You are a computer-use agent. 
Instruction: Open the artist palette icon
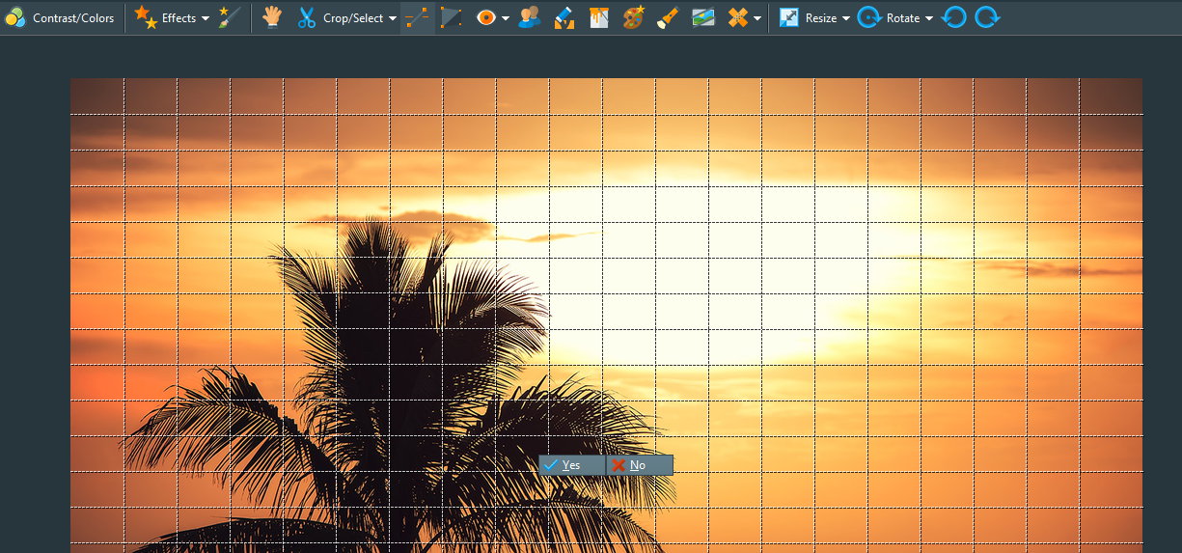click(x=634, y=17)
